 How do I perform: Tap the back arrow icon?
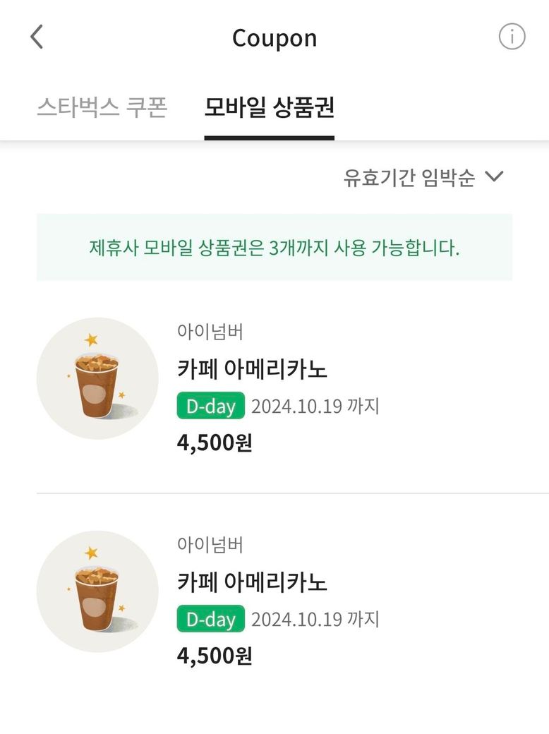[x=37, y=37]
